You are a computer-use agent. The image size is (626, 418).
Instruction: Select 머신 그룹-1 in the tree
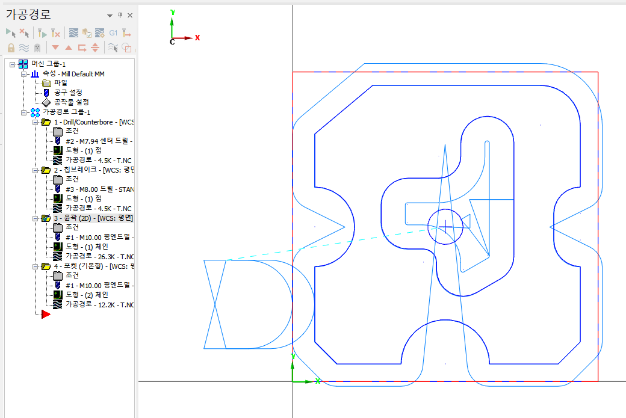[x=48, y=64]
